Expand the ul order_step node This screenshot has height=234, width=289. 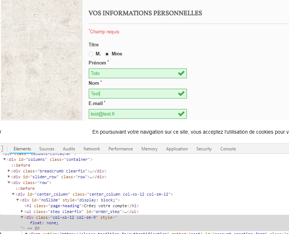[x=22, y=211]
